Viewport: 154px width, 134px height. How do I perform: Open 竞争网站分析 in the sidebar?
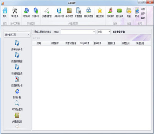(17, 46)
